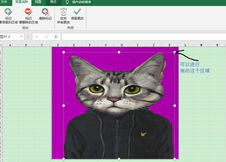Select column G header

click(x=106, y=45)
